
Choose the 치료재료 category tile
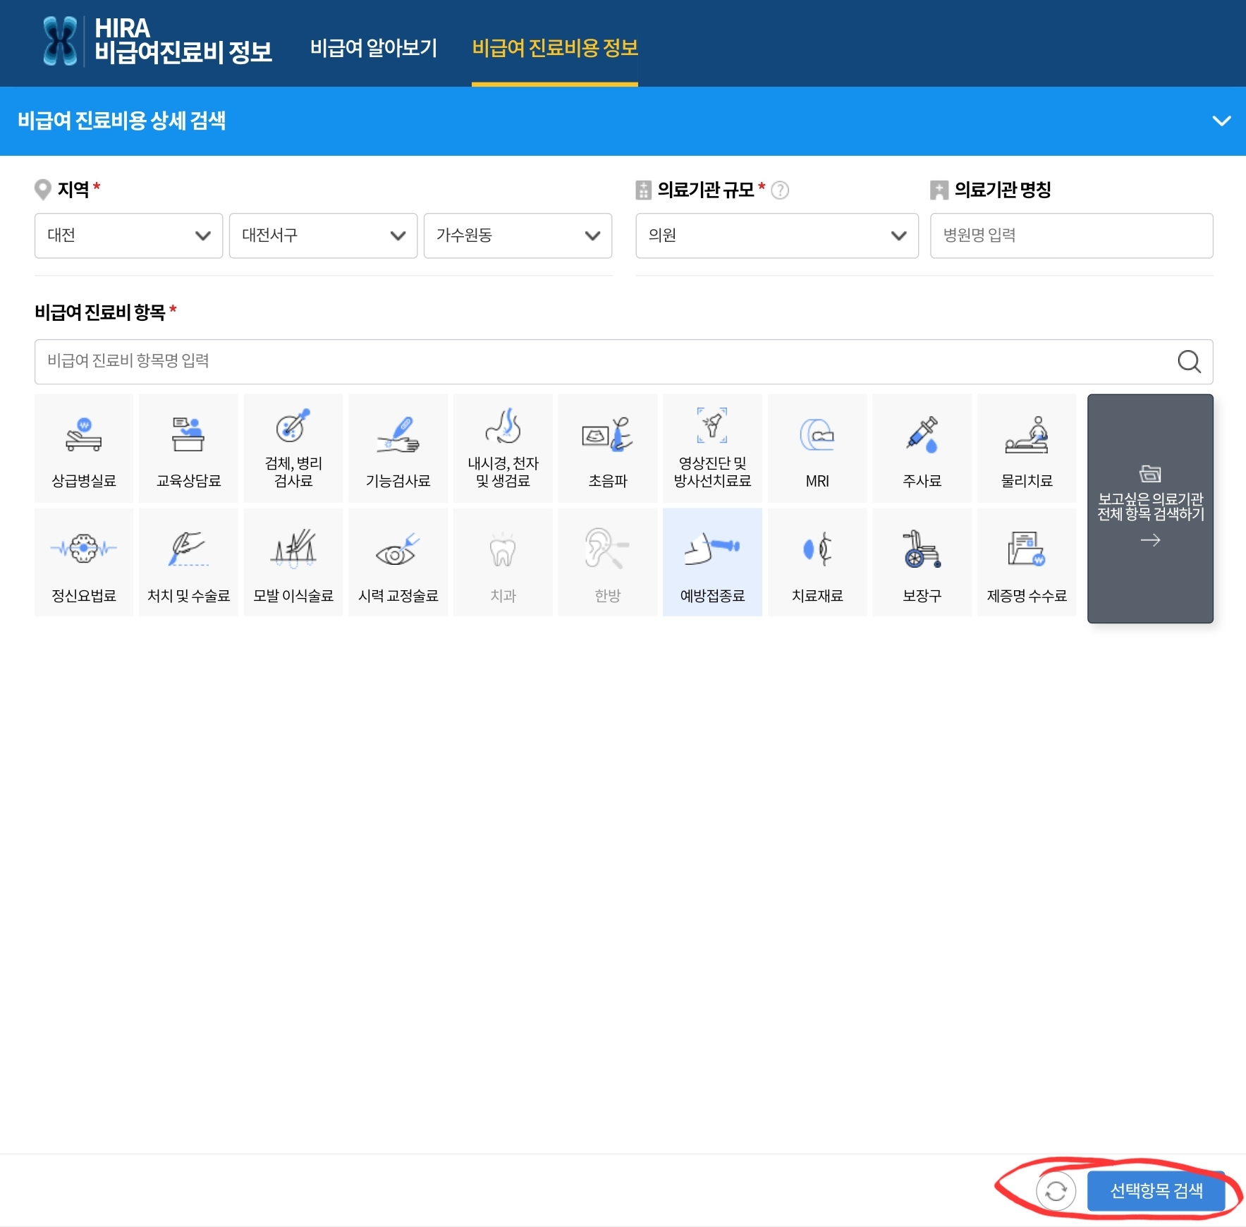coord(817,563)
